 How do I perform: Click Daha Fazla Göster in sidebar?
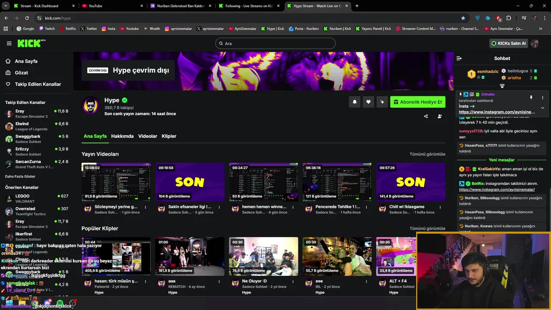click(20, 177)
